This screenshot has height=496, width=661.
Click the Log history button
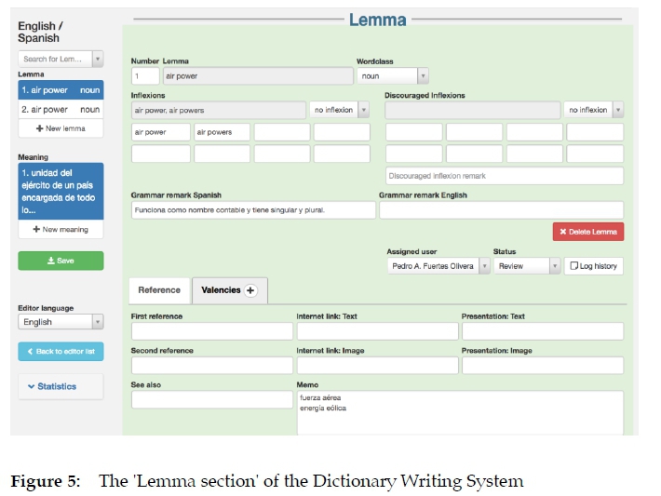click(593, 266)
